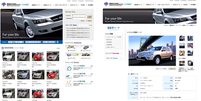
Task: Click the calculator icon of タカハシIC 競売情報
Action: tap(69, 75)
